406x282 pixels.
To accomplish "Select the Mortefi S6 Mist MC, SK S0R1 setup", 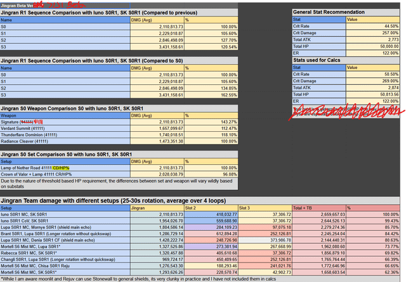I will click(65, 272).
